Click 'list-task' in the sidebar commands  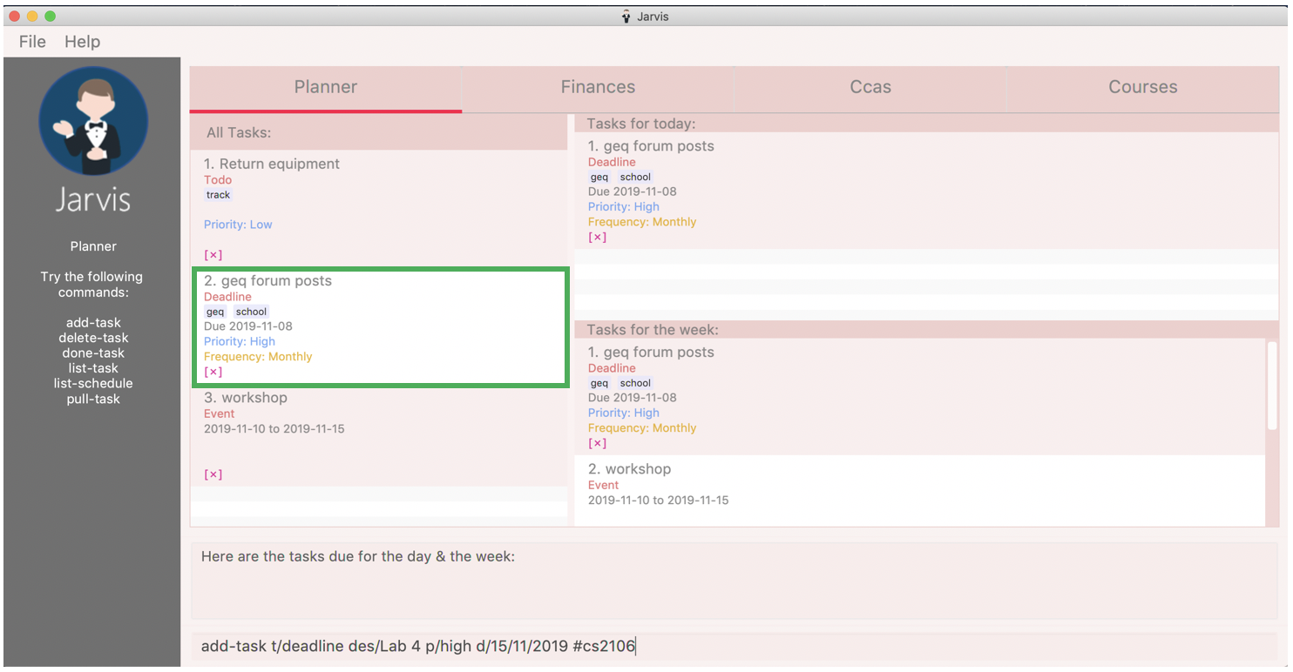point(93,368)
